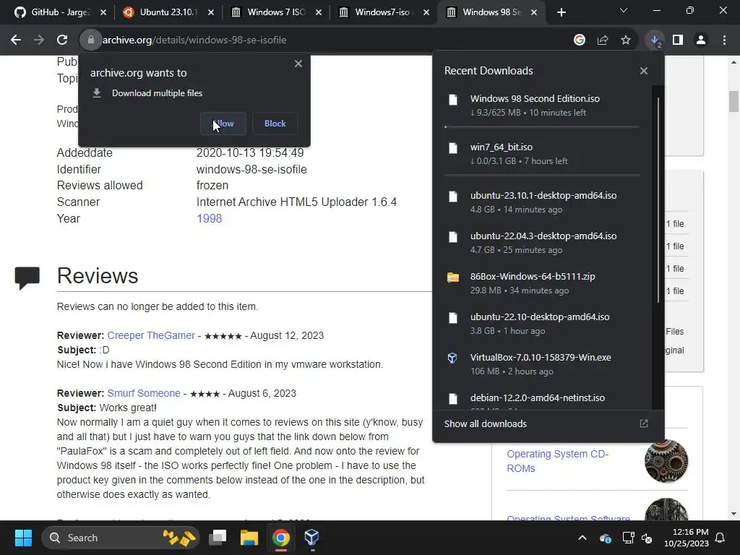This screenshot has width=740, height=555.
Task: Click the Reviews speech bubble icon
Action: point(27,278)
